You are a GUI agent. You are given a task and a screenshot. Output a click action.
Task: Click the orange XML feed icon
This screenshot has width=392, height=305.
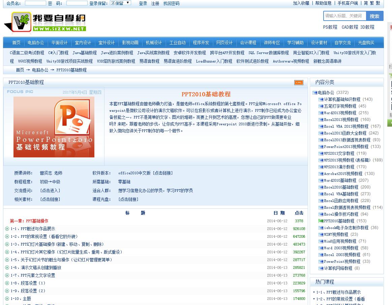click(299, 82)
